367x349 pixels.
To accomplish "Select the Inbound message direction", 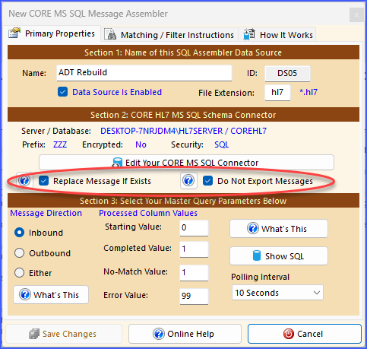I will pyautogui.click(x=20, y=233).
